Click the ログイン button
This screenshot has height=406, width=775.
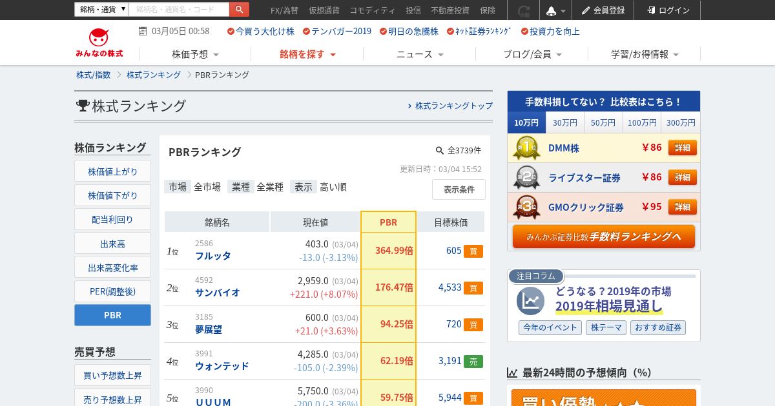click(668, 10)
